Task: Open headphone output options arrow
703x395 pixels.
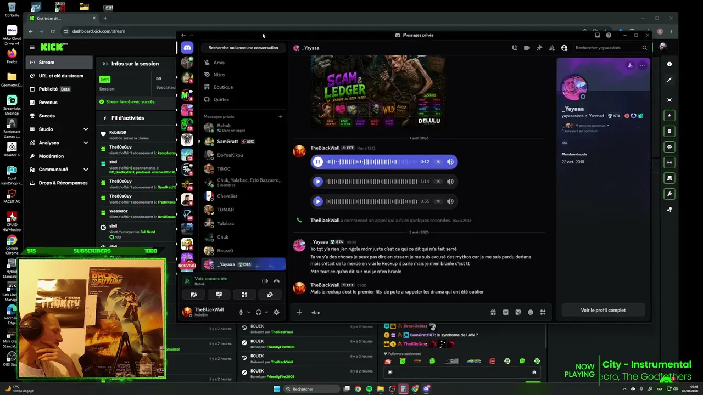Action: [266, 312]
